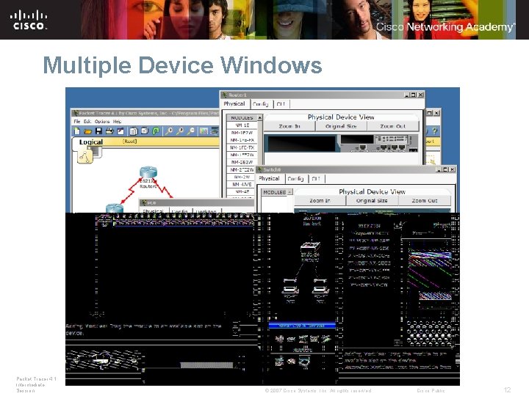Click the PC0 window title bar
Viewport: 529px width, 396px height.
point(197,202)
